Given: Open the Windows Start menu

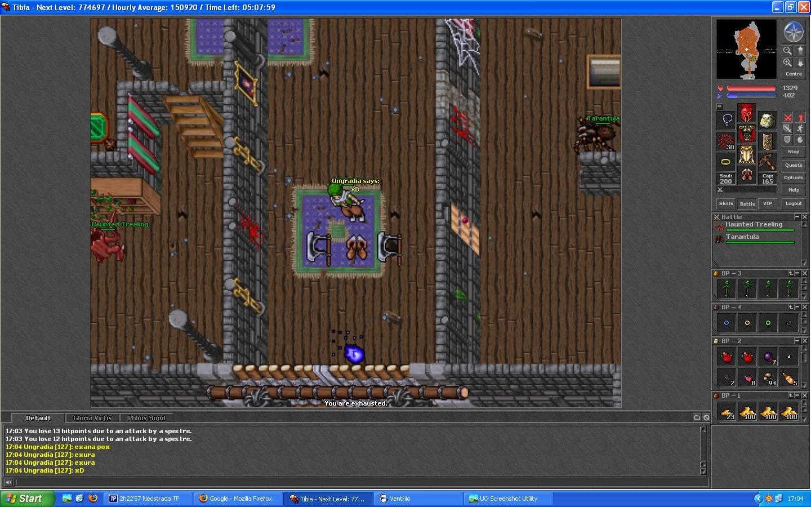Looking at the screenshot, I should click(x=28, y=499).
